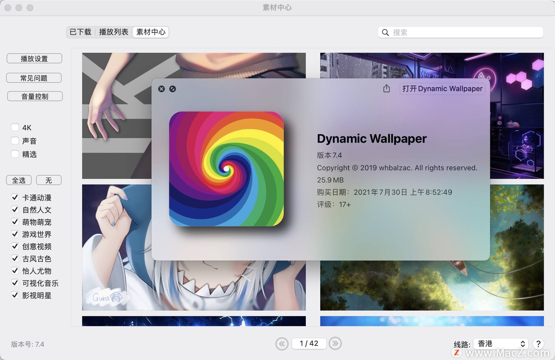
Task: Uncheck the 自然人文 category
Action: point(15,210)
